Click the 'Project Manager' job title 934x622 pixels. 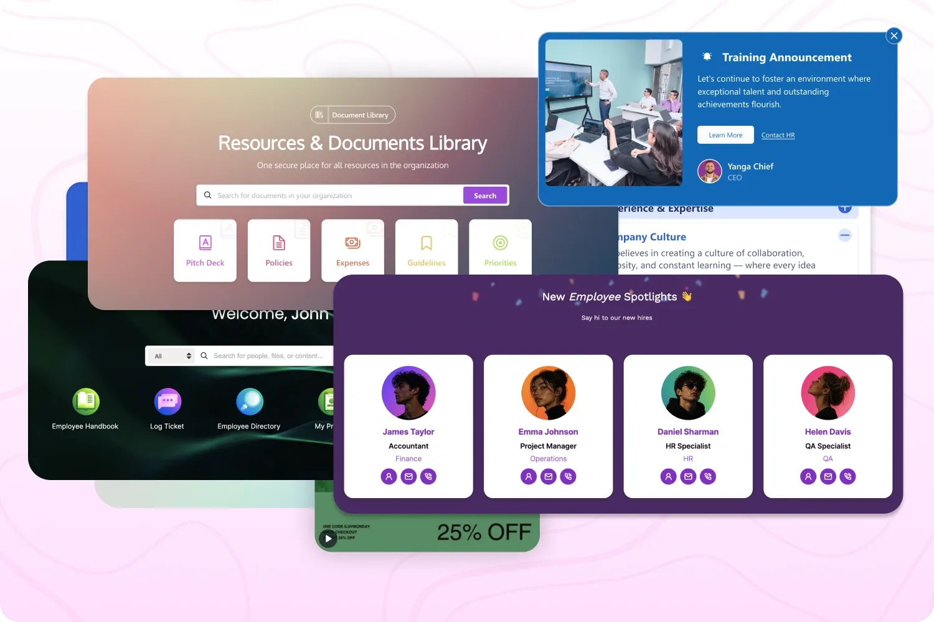(x=549, y=446)
